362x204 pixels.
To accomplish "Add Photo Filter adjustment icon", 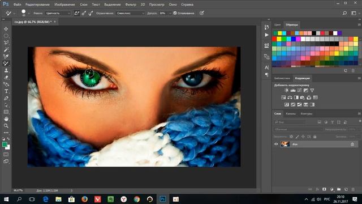I will coord(303,97).
